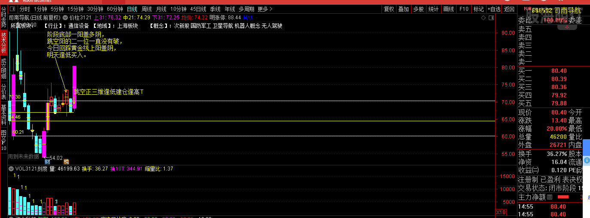Click the 复权 toolbar button
Image resolution: width=590 pixels, height=218 pixels.
[x=389, y=9]
